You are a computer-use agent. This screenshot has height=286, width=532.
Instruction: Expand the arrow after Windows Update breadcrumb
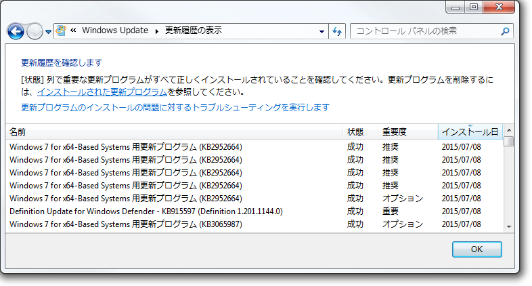(157, 31)
